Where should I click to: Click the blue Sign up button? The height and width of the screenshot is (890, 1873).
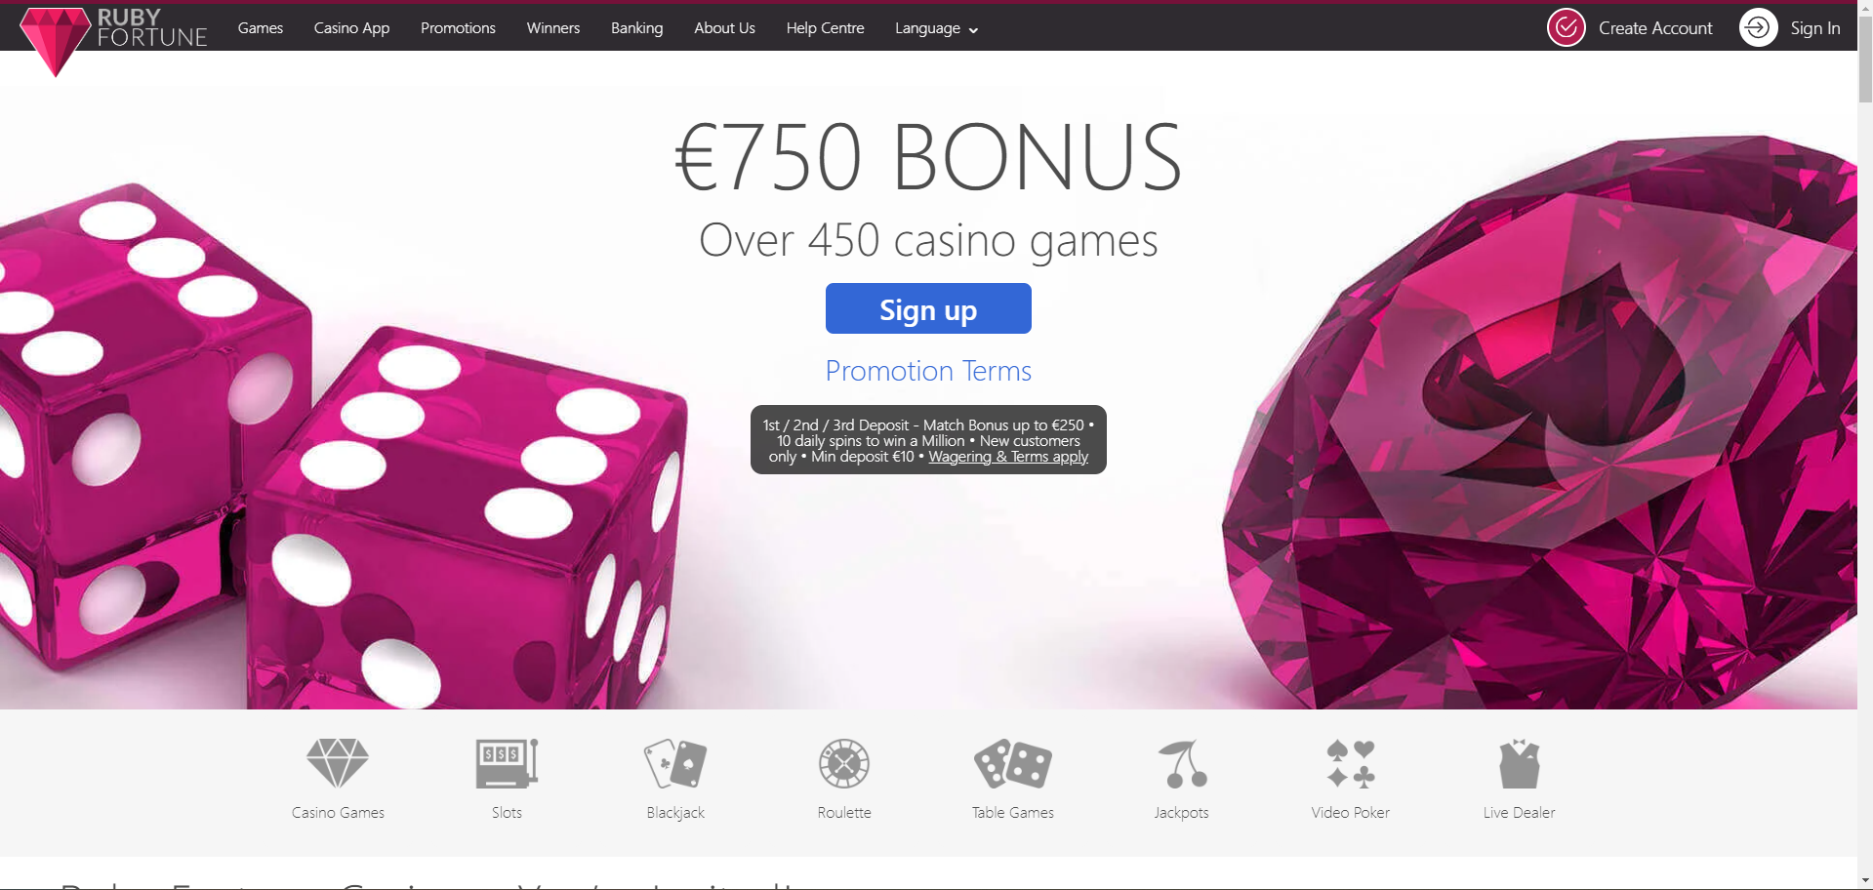pyautogui.click(x=928, y=308)
